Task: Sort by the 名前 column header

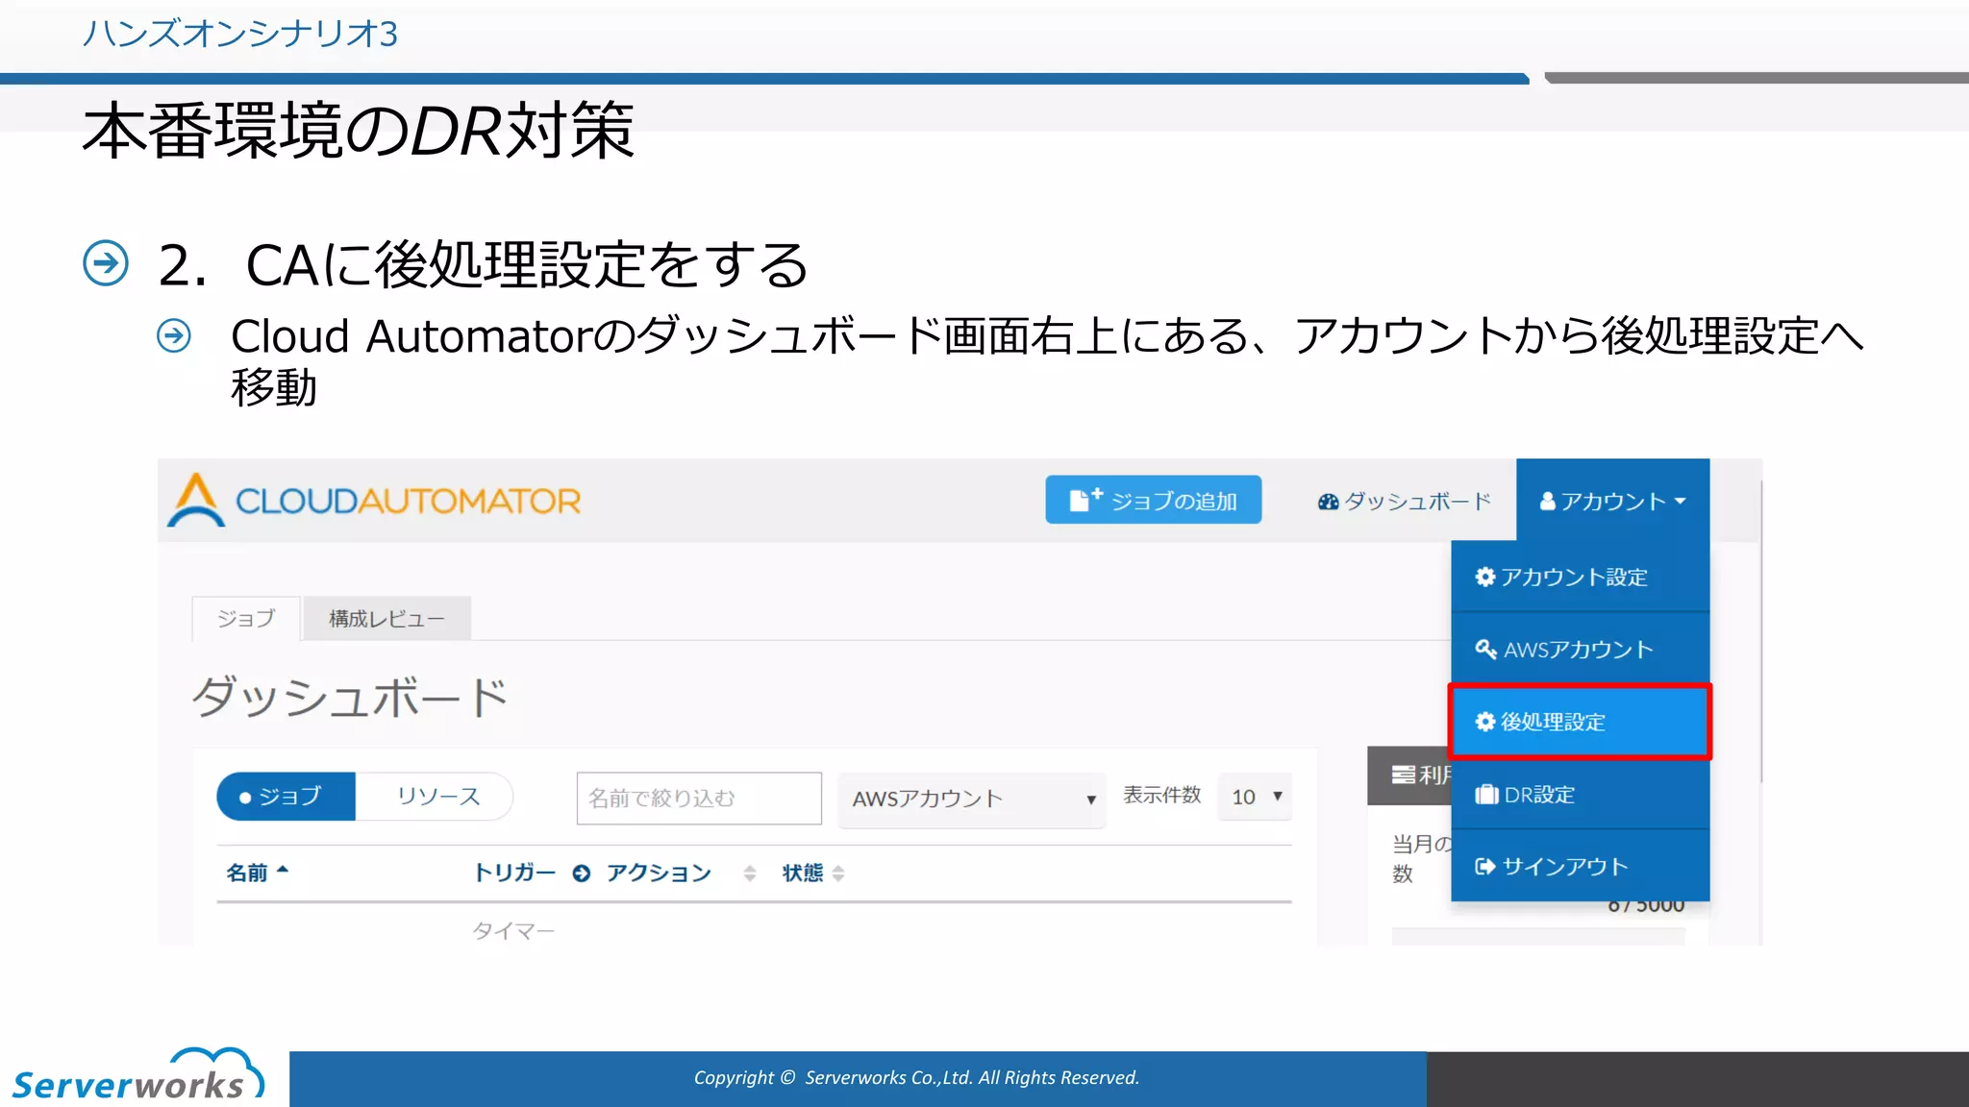Action: click(257, 873)
